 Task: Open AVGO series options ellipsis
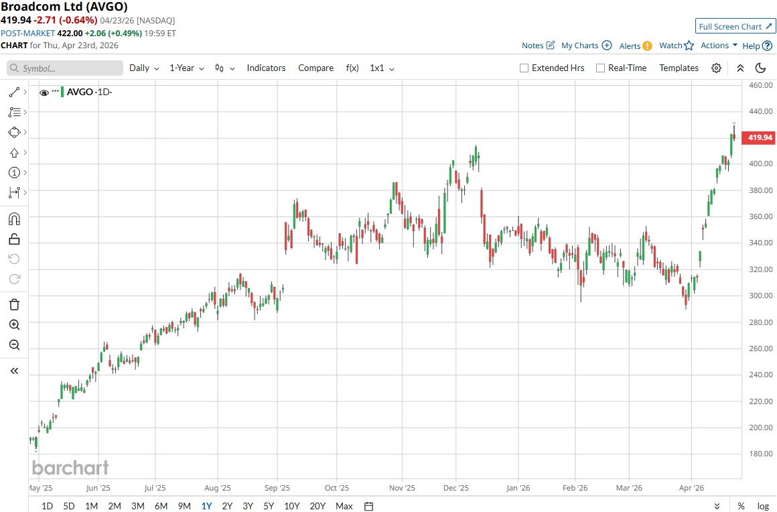[55, 91]
